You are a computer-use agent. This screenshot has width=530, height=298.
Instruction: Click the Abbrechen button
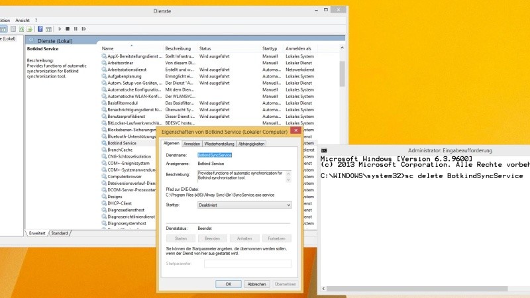(x=256, y=283)
